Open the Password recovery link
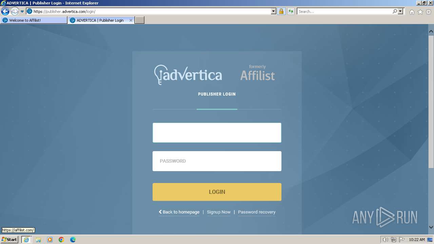 [x=257, y=212]
